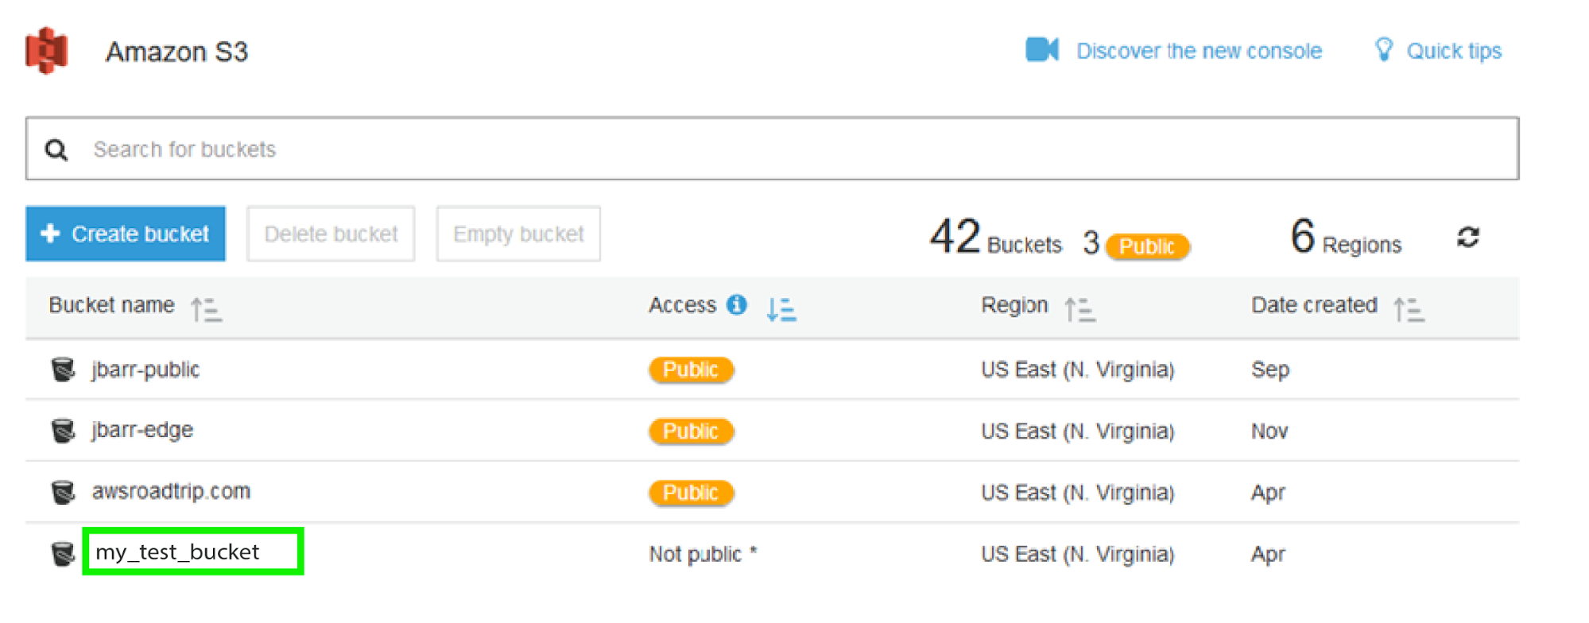Open the jbarr-edge bucket
This screenshot has width=1589, height=623.
142,431
